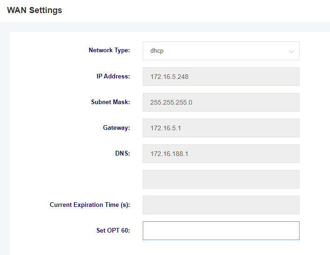Click the Subnet Mask label
330x255 pixels.
[110, 102]
